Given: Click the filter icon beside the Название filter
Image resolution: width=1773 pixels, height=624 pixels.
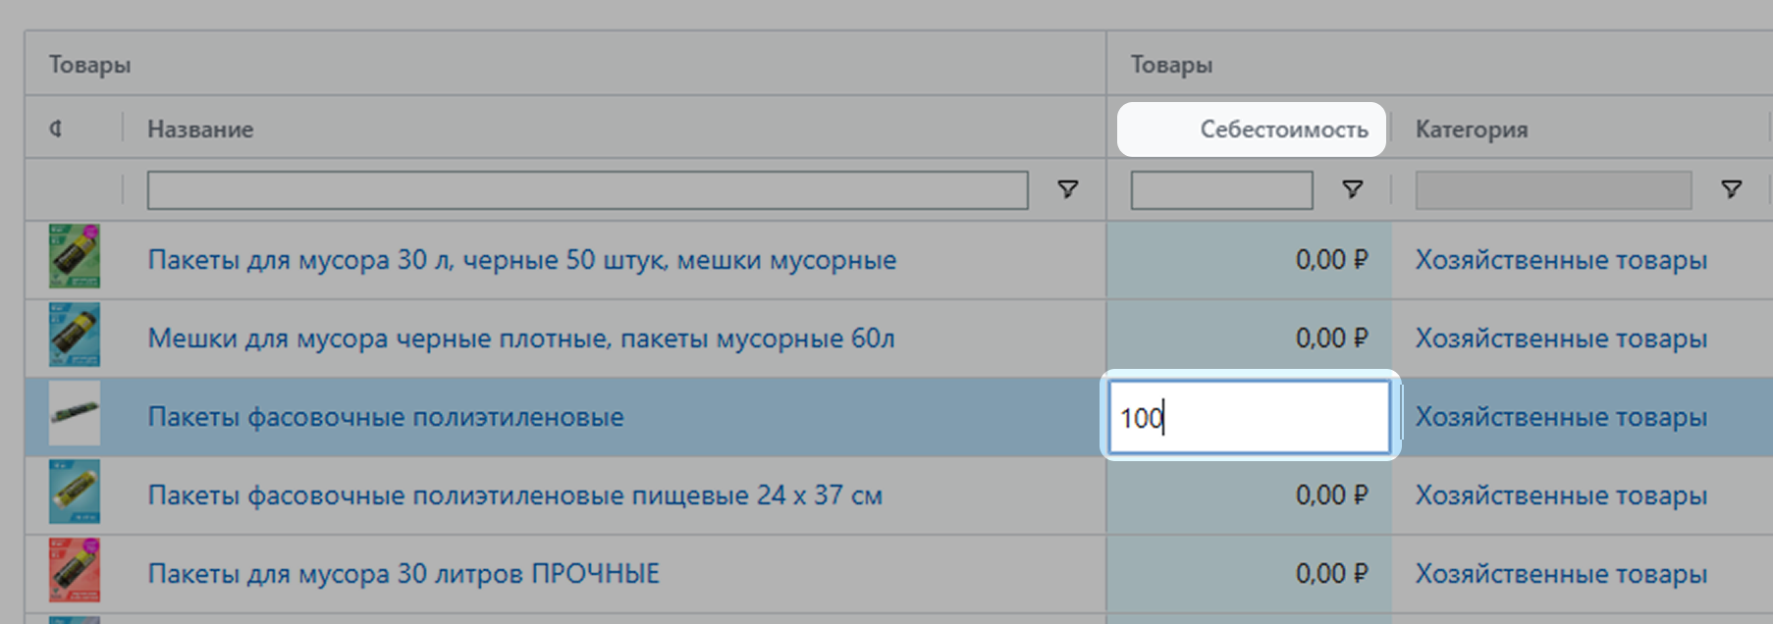Looking at the screenshot, I should tap(1067, 189).
